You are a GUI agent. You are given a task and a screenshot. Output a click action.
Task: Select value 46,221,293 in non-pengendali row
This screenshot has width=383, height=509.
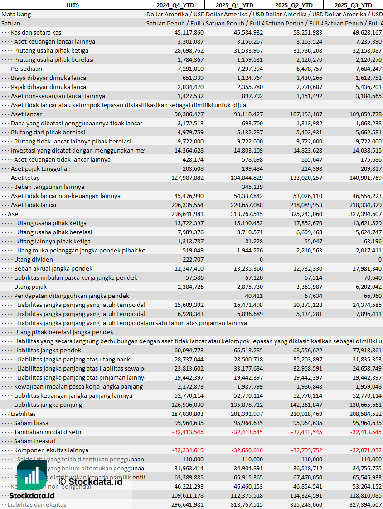tap(189, 487)
